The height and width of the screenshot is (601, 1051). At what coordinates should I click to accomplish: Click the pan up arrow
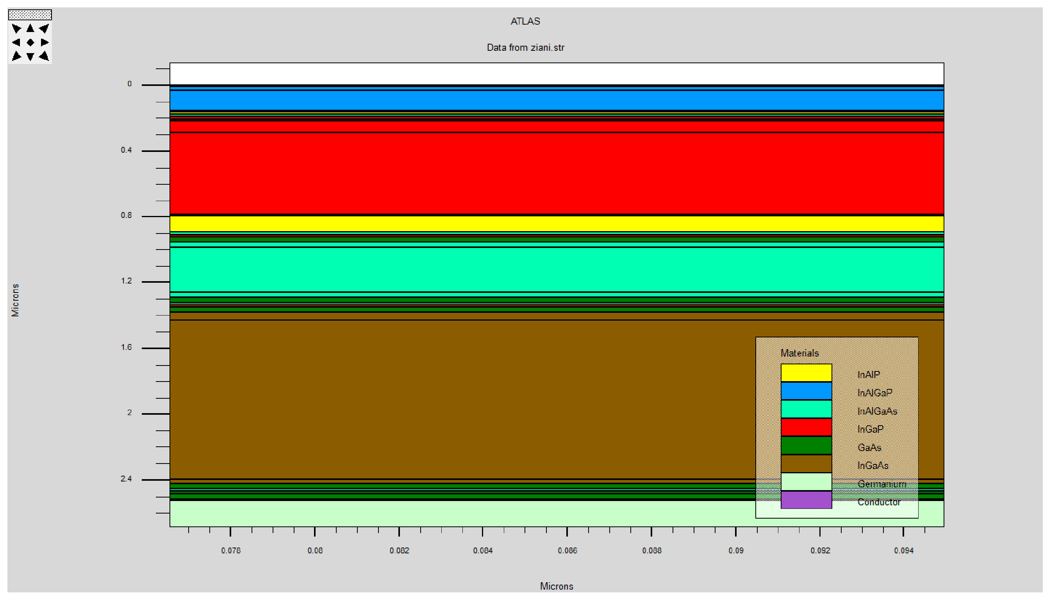point(30,29)
